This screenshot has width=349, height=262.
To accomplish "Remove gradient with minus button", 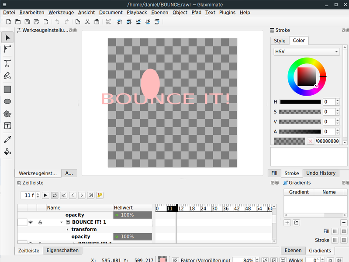I will click(344, 223).
